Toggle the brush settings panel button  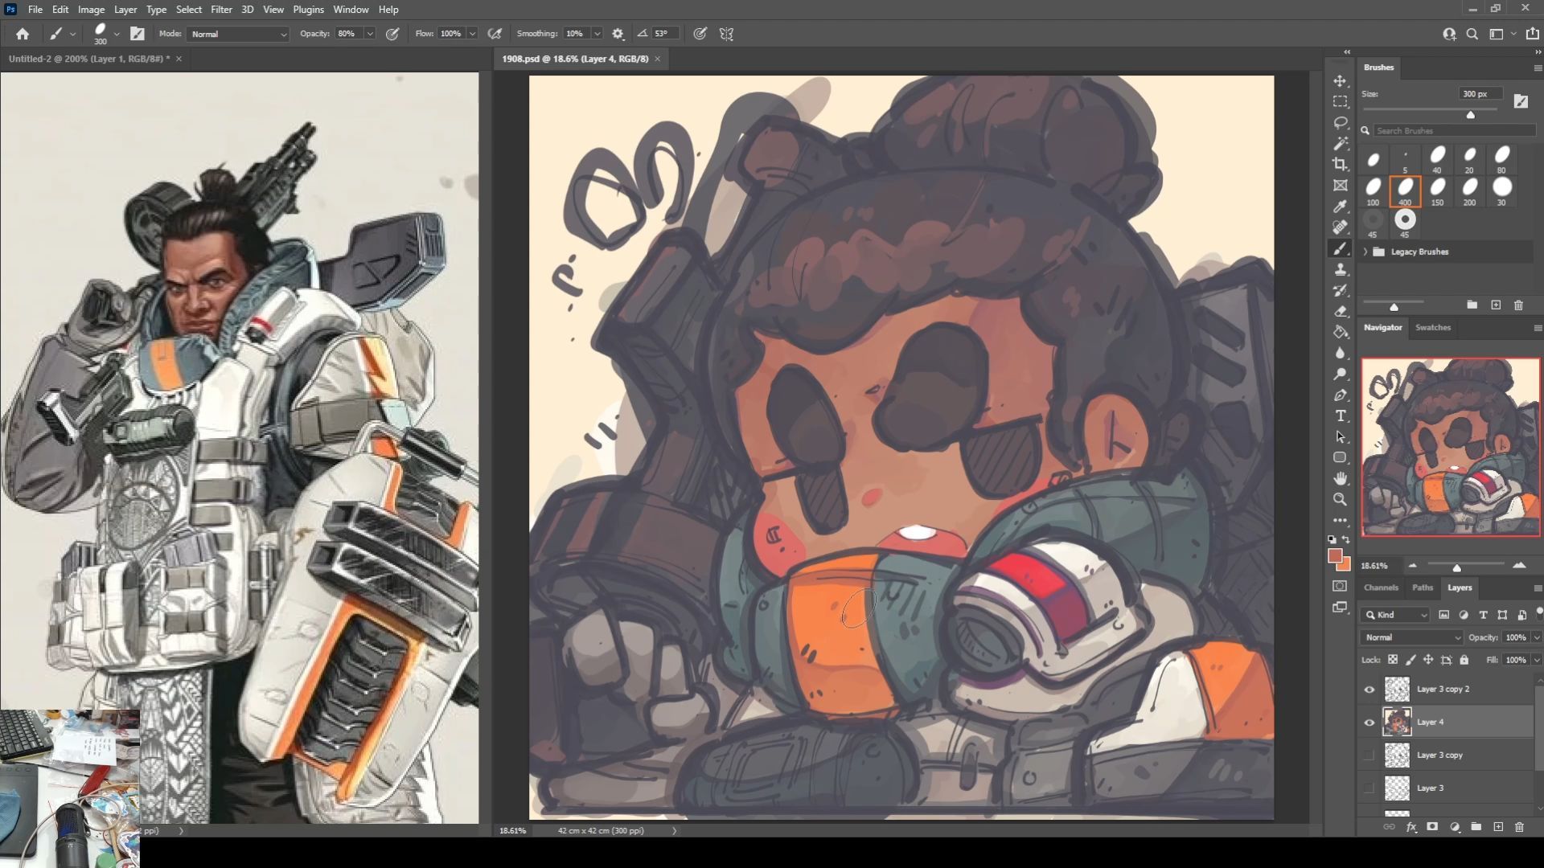coord(138,34)
